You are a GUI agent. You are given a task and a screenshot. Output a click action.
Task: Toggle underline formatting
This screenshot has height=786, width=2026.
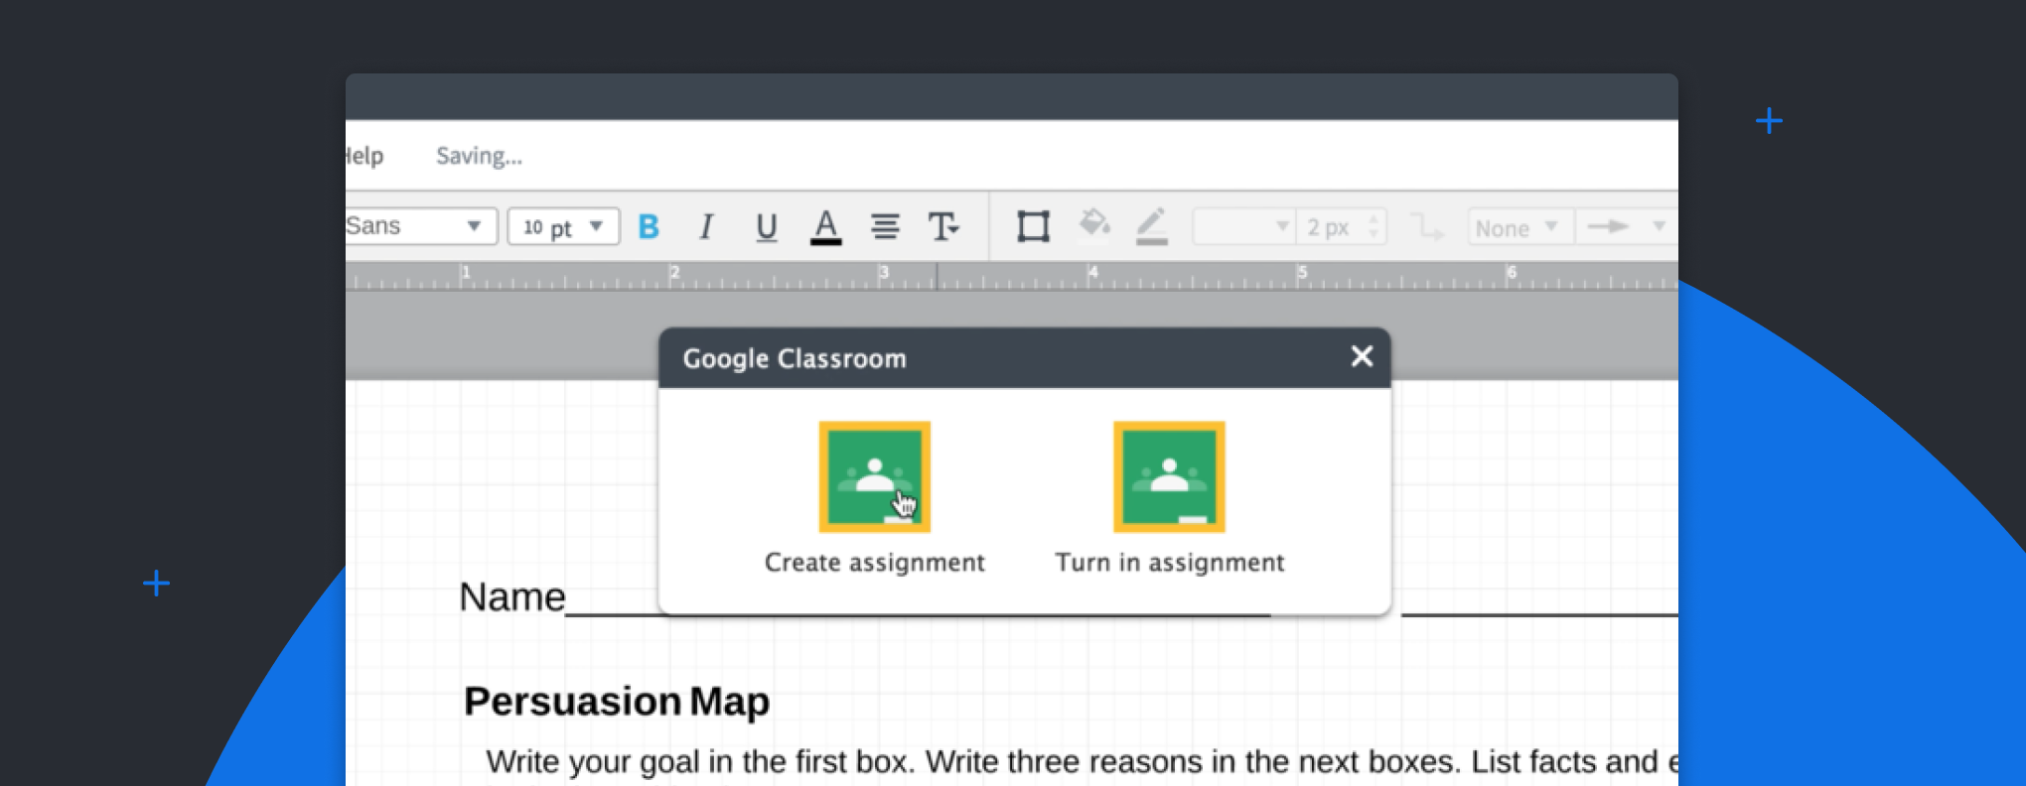pyautogui.click(x=766, y=227)
